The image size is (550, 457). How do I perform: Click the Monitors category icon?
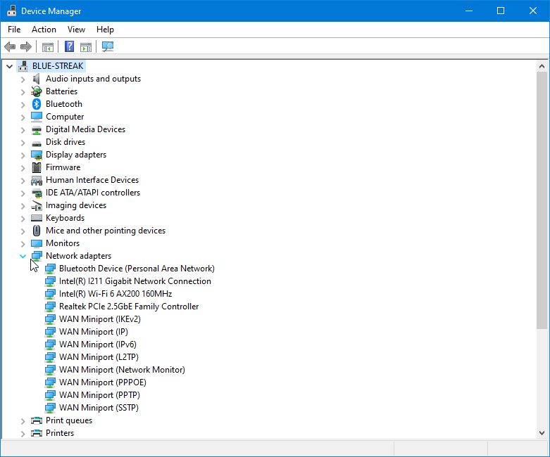pos(37,243)
